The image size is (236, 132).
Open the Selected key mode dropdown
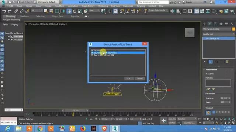[x=187, y=119]
